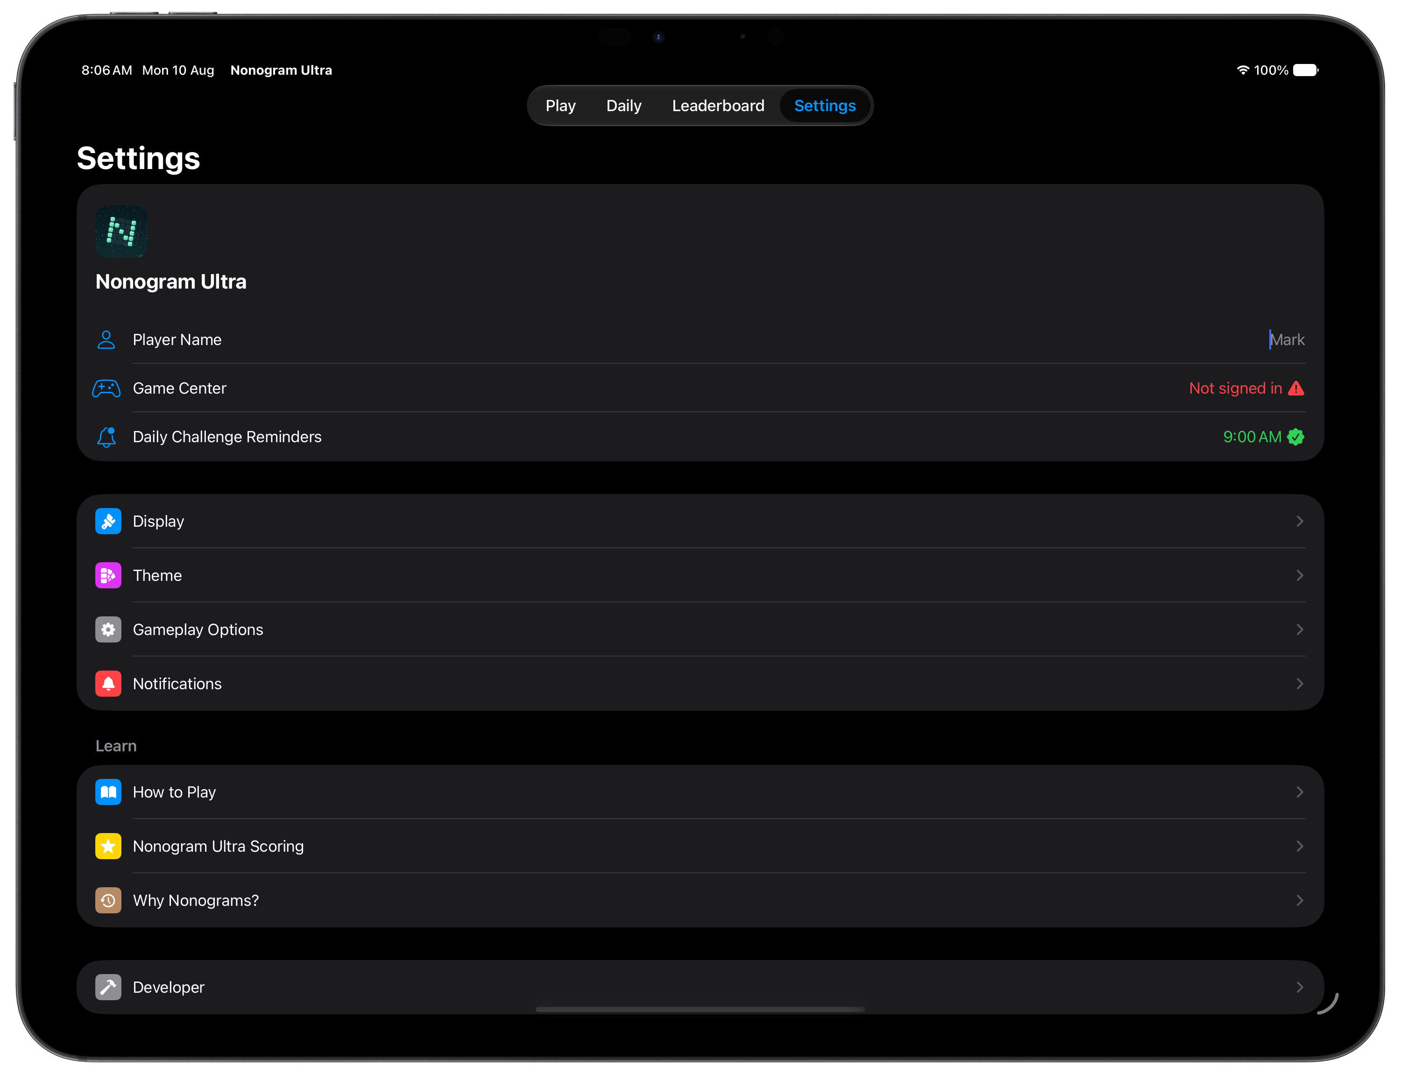Open Theme settings
This screenshot has width=1401, height=1074.
tap(700, 575)
